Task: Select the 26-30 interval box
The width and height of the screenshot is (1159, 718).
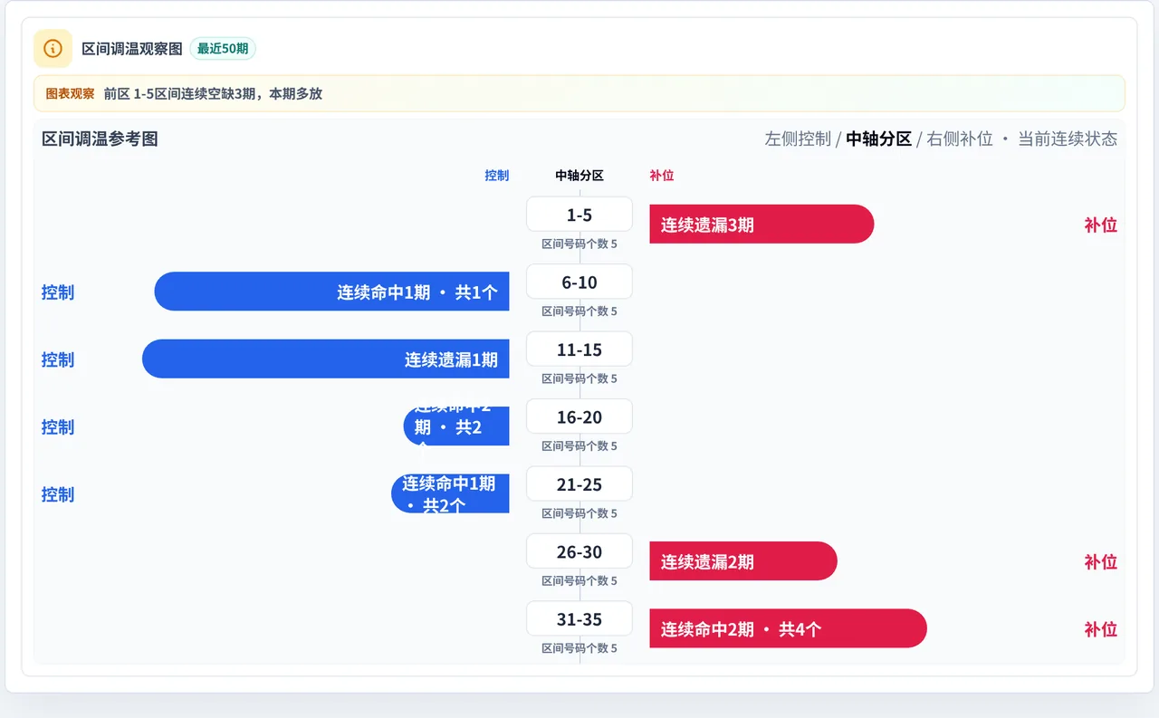Action: tap(579, 551)
